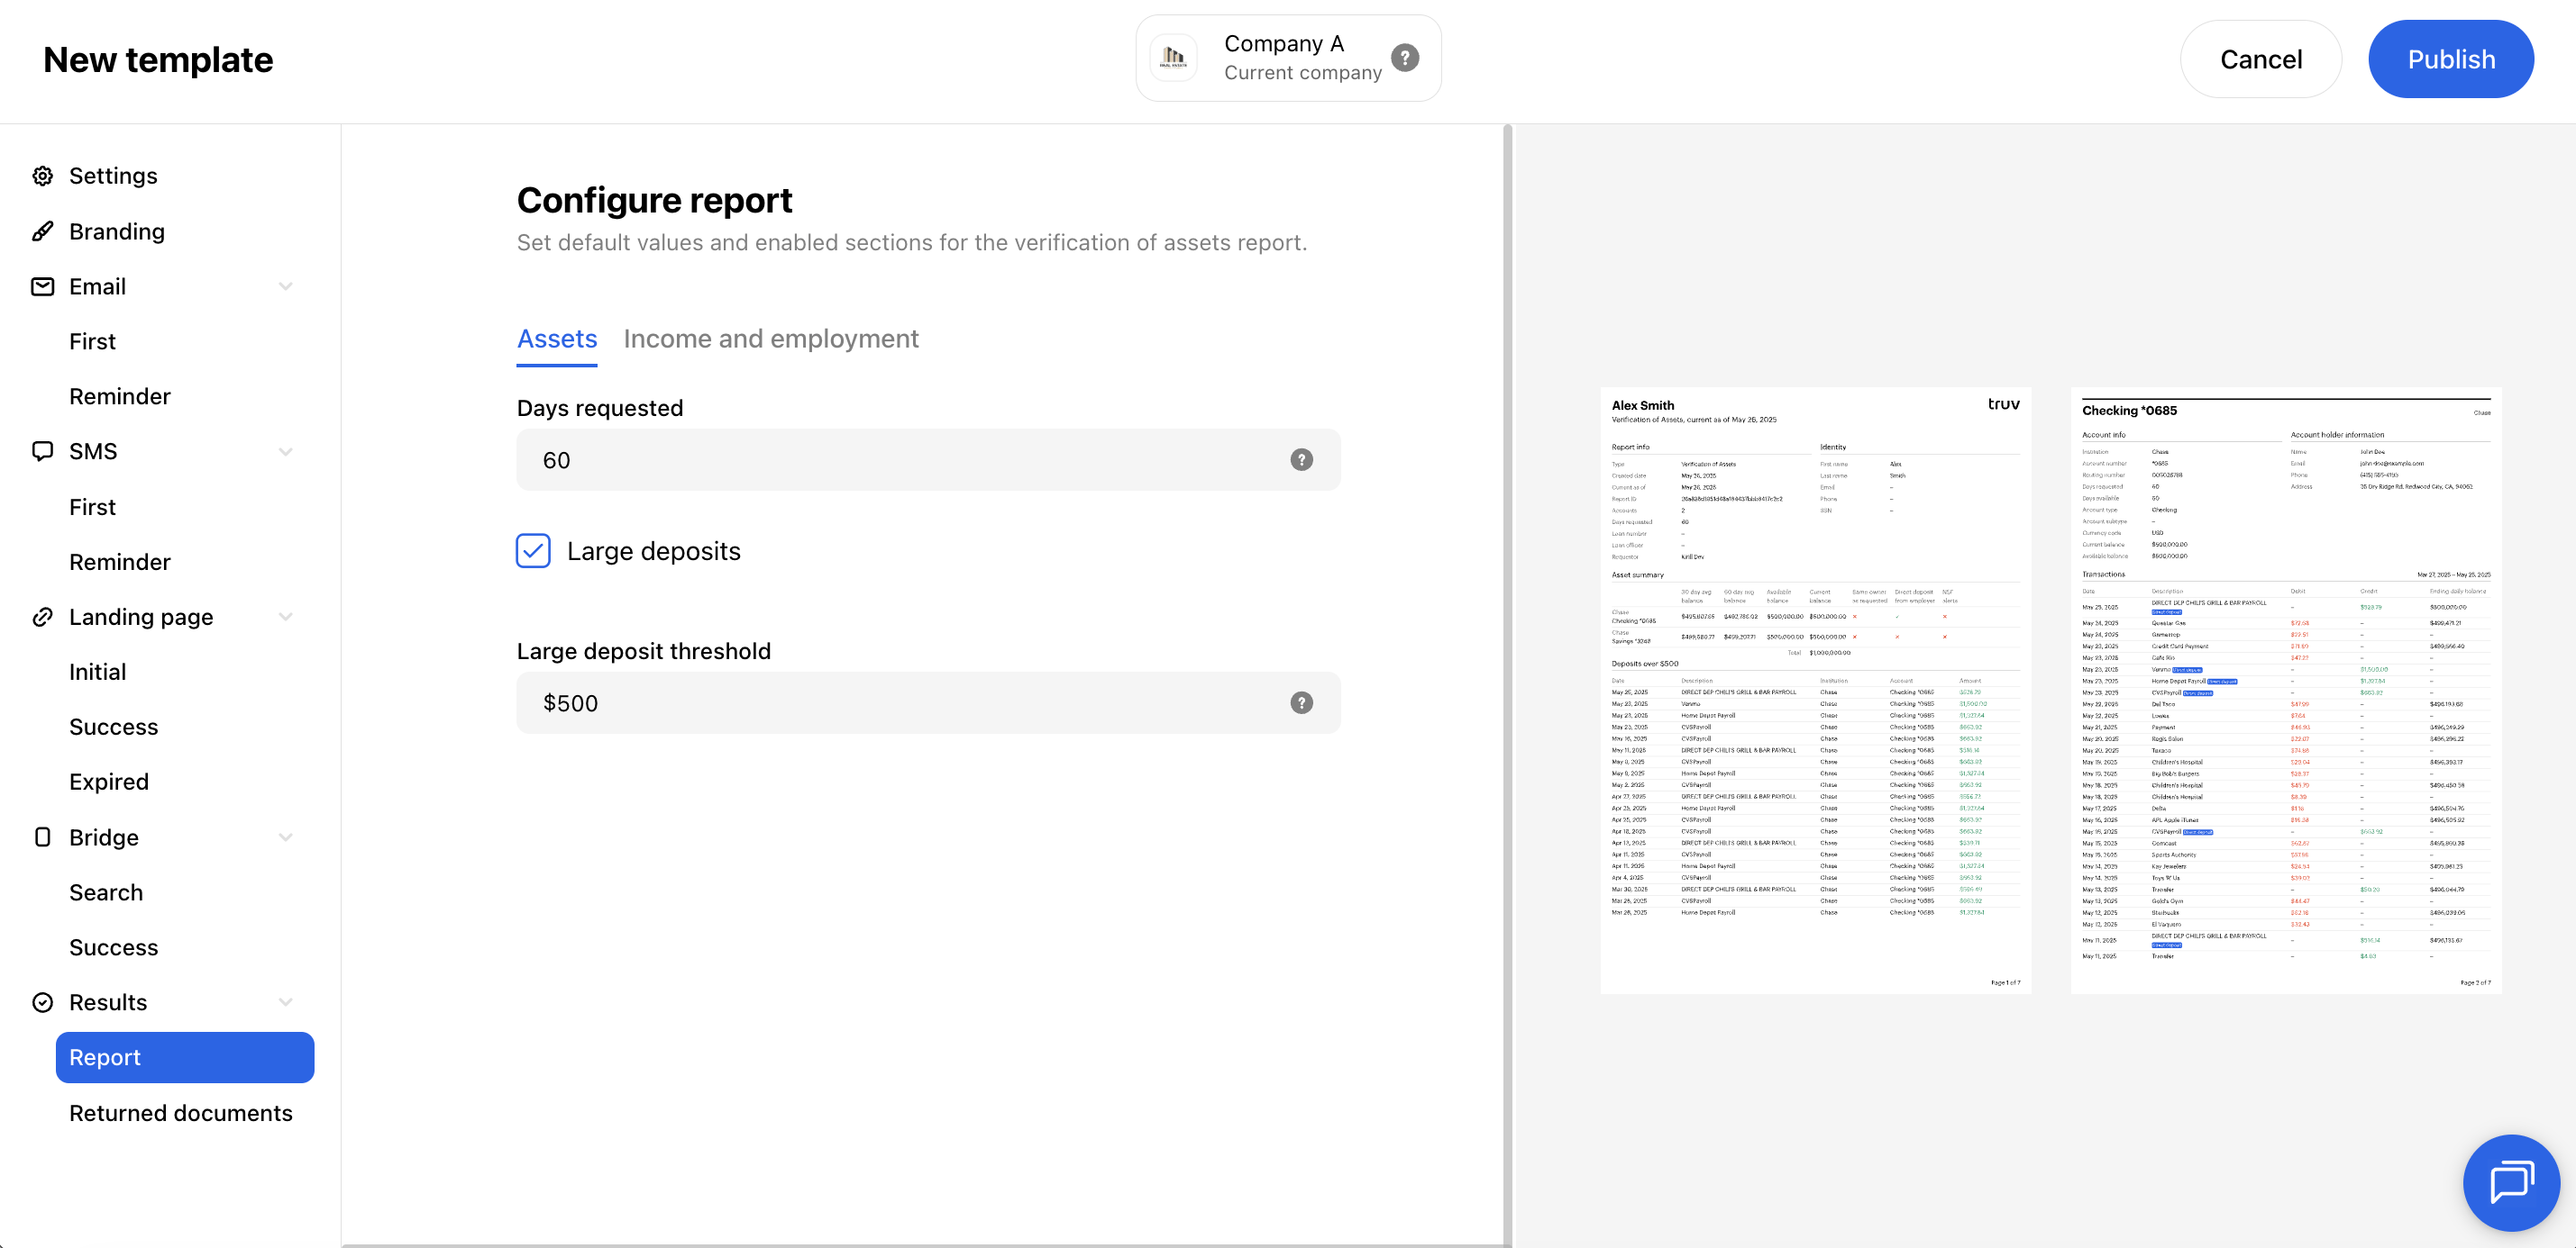This screenshot has width=2576, height=1248.
Task: Click the Landing page link icon
Action: click(42, 618)
